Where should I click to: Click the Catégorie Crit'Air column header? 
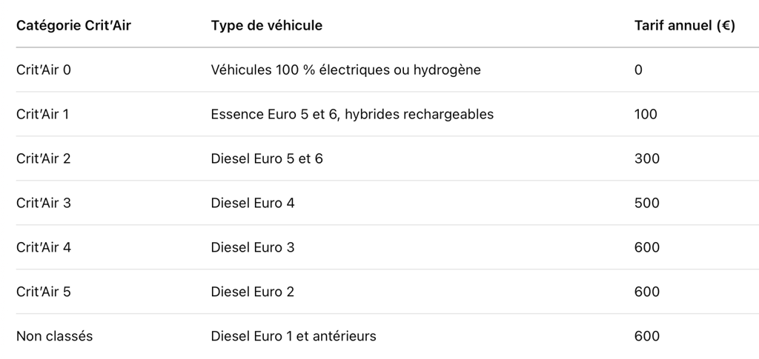(x=73, y=25)
